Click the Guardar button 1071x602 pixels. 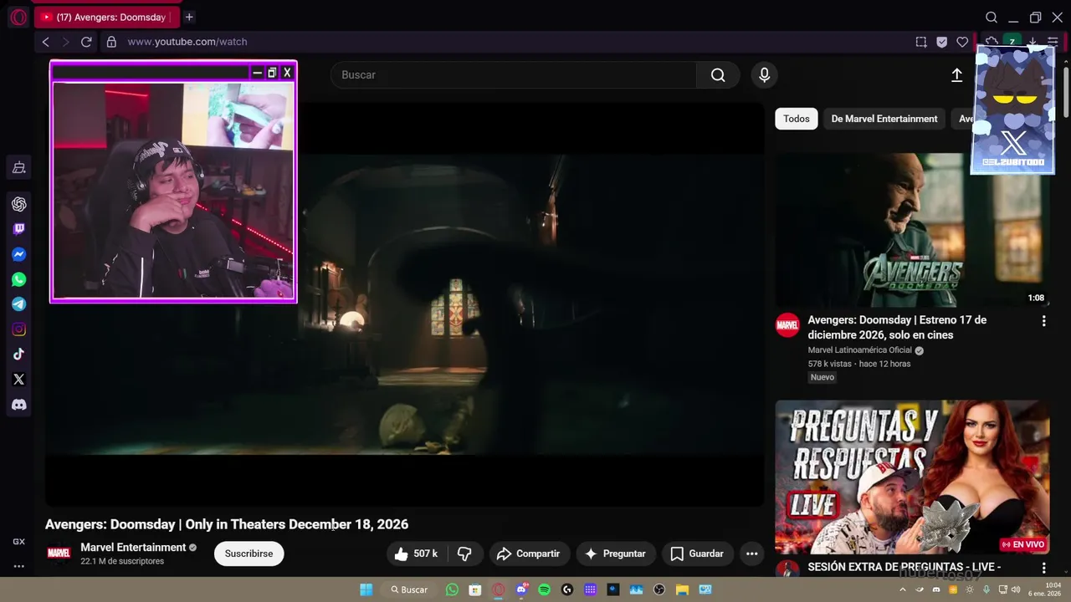pos(696,554)
